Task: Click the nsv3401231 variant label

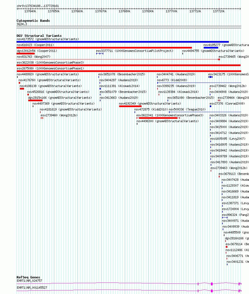Action: [x=238, y=262]
